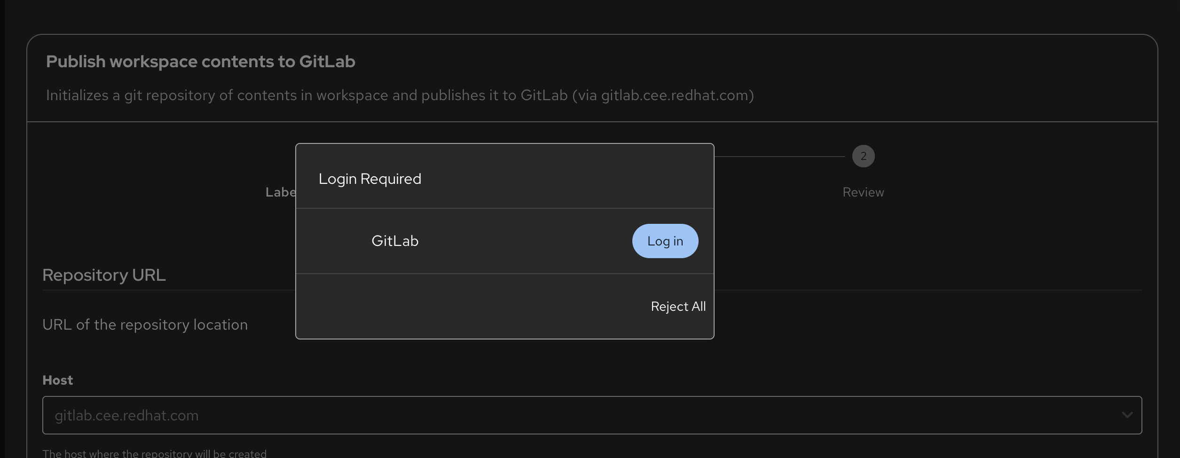Screen dimensions: 1180x458
Task: Click the Publish workspace contents to GitLab heading
Action: 201,62
